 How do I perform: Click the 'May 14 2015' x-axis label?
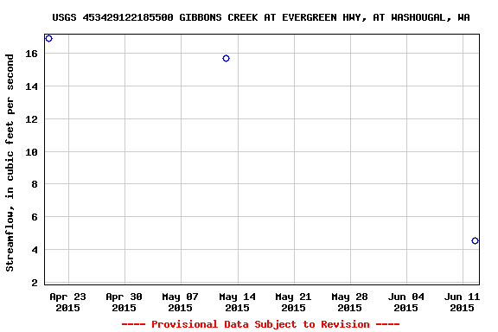click(x=237, y=302)
